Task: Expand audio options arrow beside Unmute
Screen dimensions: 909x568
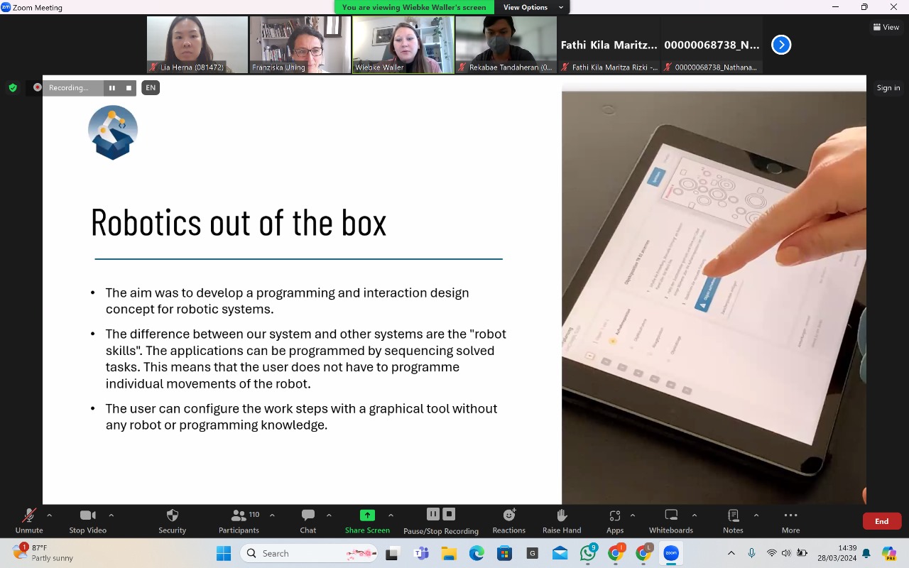Action: (x=49, y=515)
